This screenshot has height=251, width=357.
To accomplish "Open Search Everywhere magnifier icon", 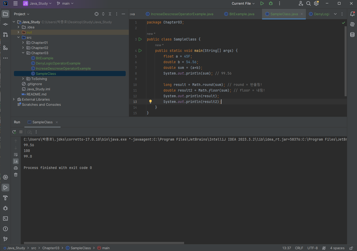I will point(308,3).
